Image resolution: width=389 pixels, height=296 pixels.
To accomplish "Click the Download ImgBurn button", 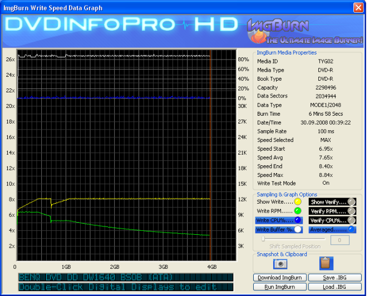I will (x=280, y=278).
